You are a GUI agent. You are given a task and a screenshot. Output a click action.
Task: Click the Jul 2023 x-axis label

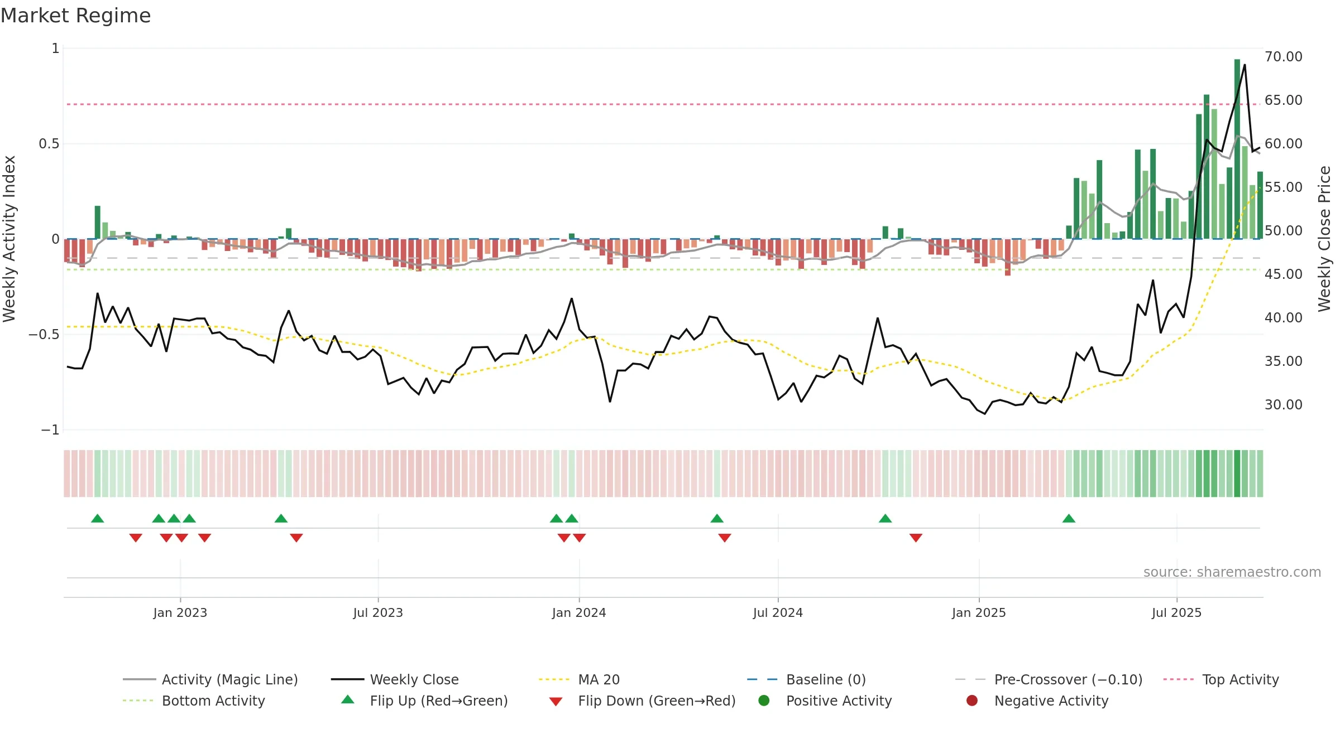pyautogui.click(x=378, y=612)
